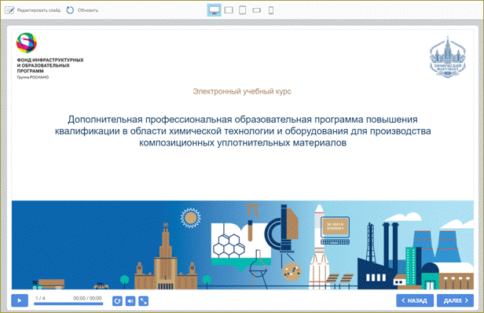Click the Химический факультет emblem

(x=448, y=57)
